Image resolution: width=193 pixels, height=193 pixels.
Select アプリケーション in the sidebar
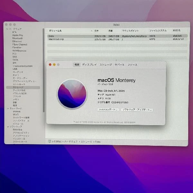point(21,136)
